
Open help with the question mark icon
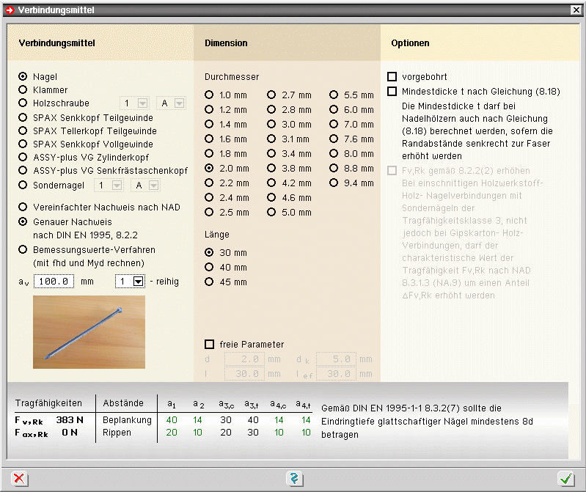(x=294, y=478)
